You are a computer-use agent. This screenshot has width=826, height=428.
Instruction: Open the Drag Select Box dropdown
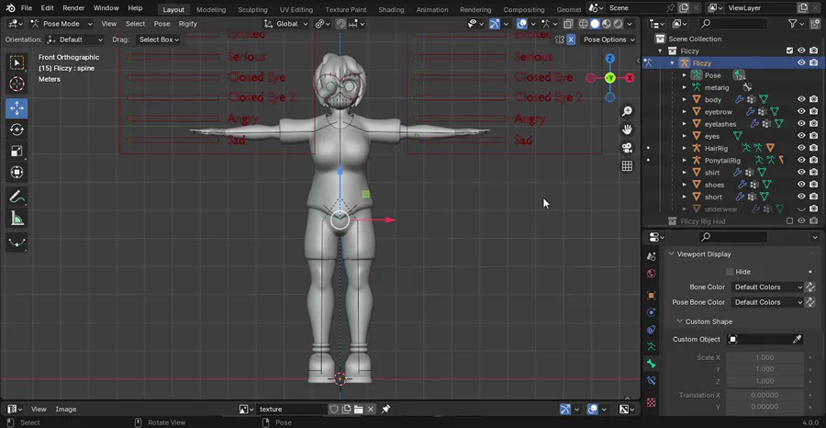pos(158,39)
